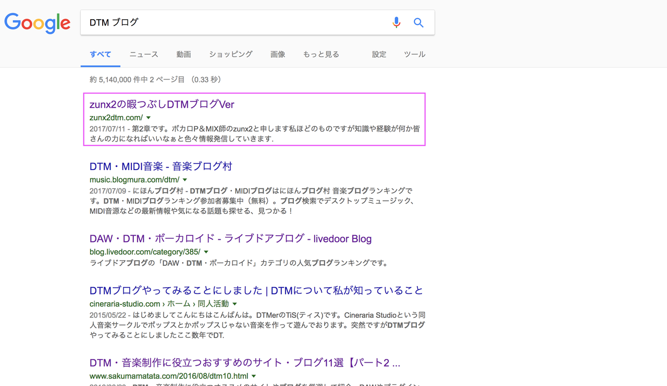
Task: Click the www.sakumamatata.com/2016/08/dtm10.html URL text
Action: tap(169, 376)
